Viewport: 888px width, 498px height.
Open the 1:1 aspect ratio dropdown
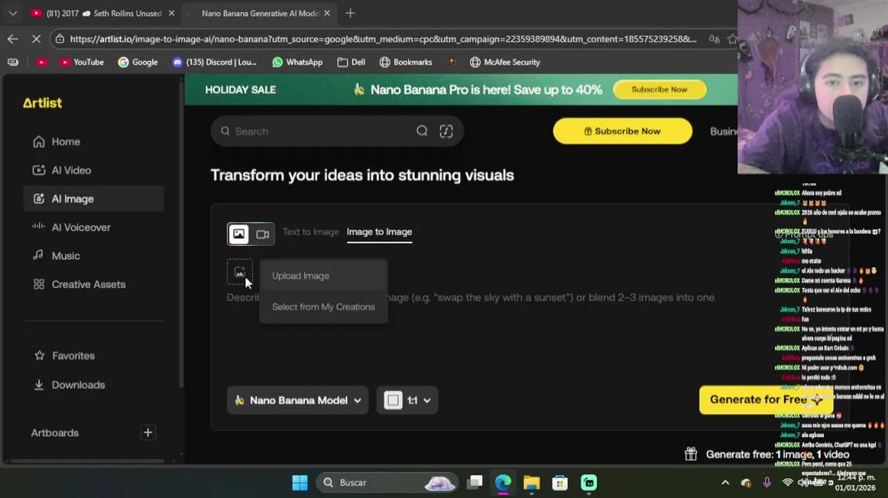coord(407,400)
